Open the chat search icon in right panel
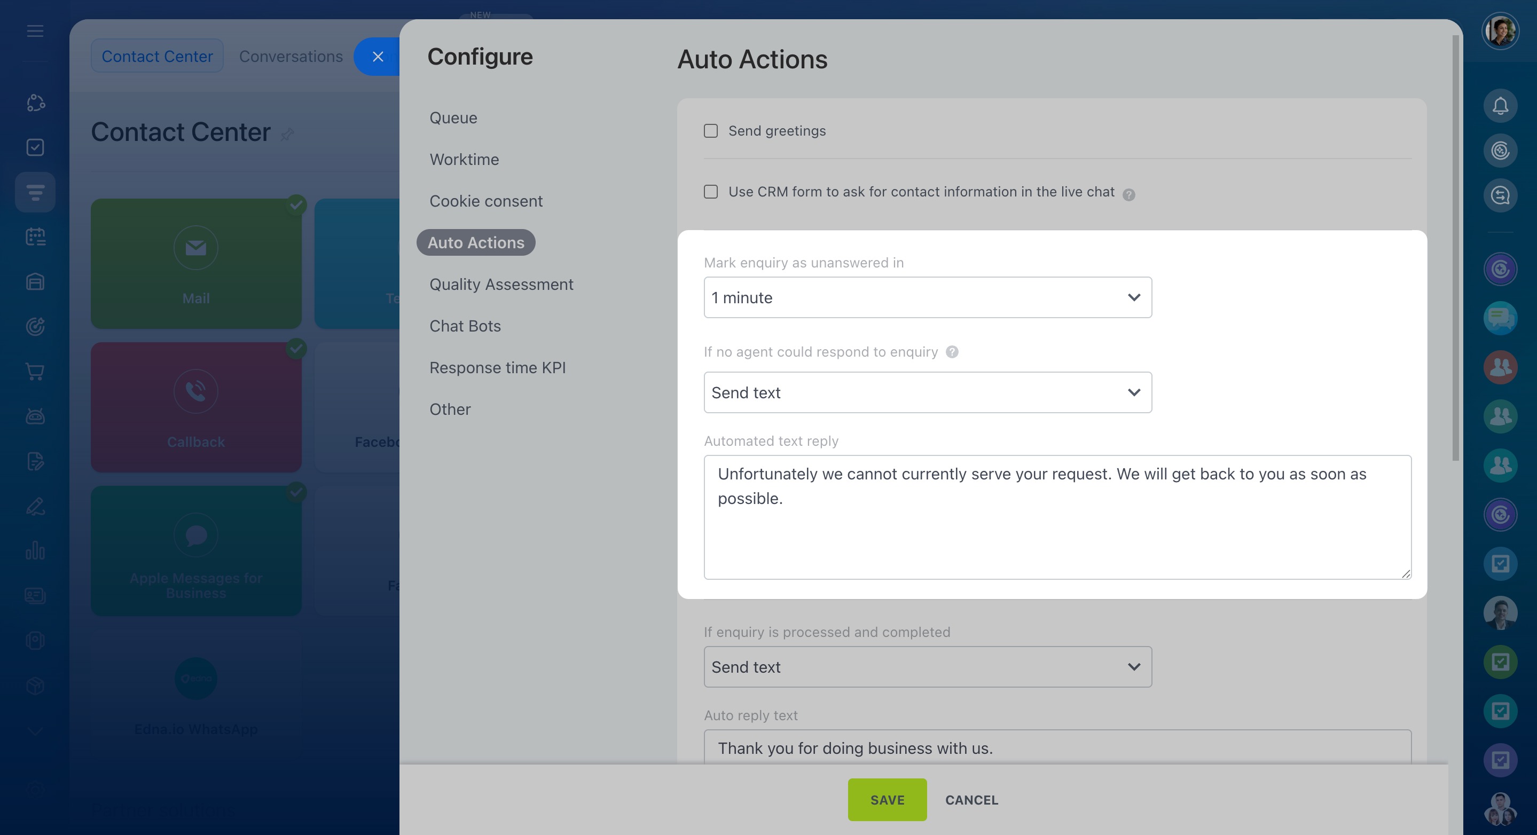 pos(1500,195)
